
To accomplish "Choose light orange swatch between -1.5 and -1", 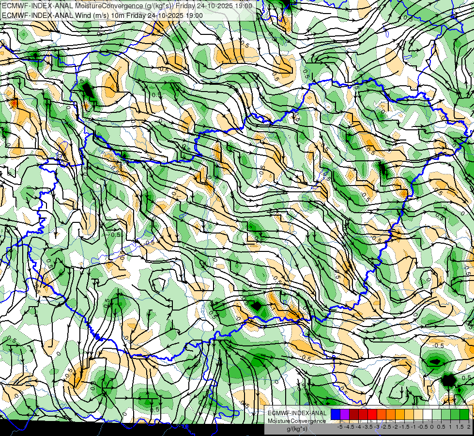I will point(409,414).
